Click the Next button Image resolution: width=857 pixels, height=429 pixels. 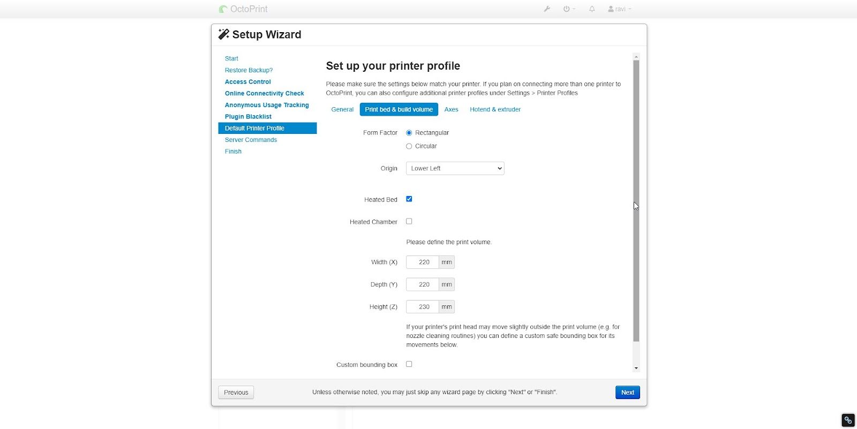pos(627,393)
